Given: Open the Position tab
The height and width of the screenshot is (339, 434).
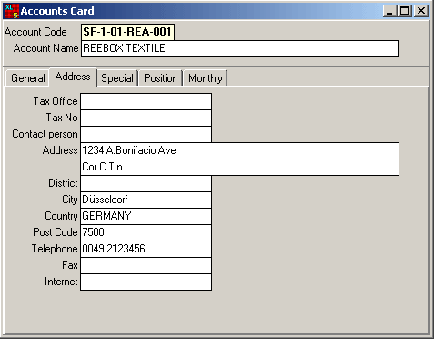Looking at the screenshot, I should (x=161, y=78).
